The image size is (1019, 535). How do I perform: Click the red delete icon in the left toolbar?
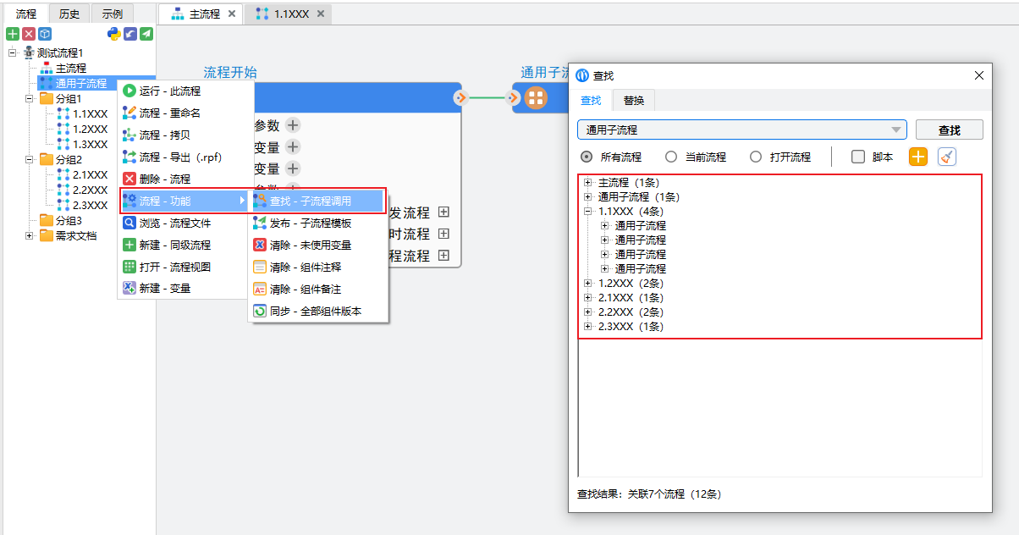point(29,34)
